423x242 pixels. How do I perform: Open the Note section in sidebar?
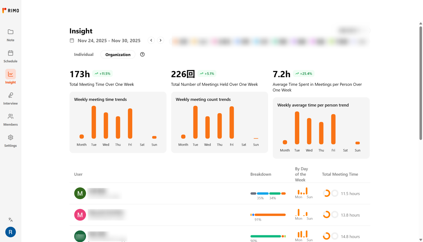pyautogui.click(x=11, y=35)
